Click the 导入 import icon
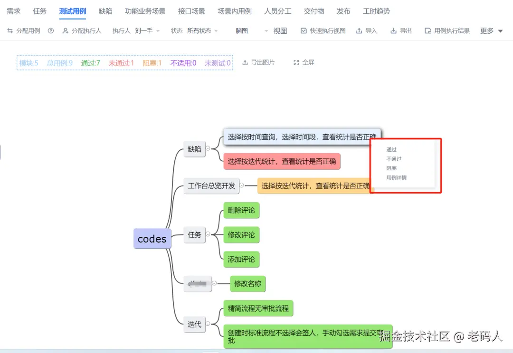Screen dimensions: 513x353 click(x=359, y=30)
